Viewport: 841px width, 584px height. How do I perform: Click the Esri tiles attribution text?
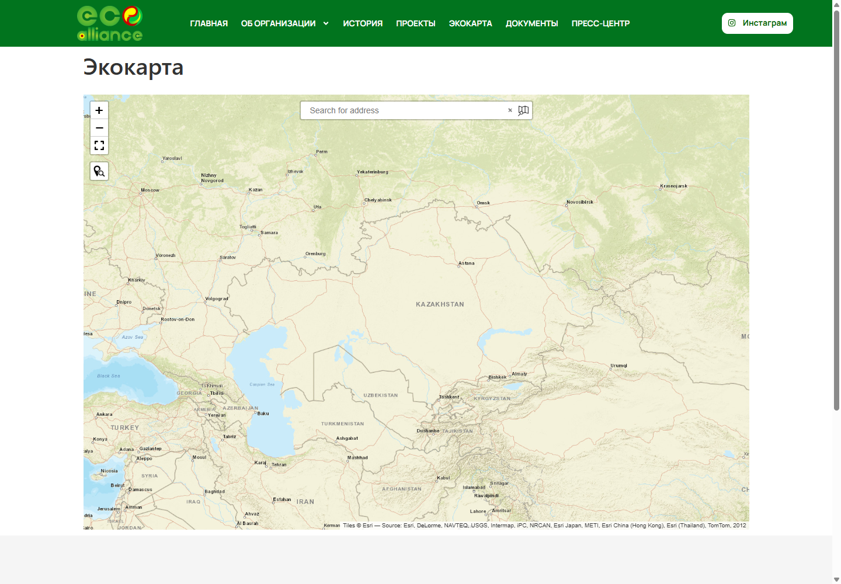tap(544, 526)
